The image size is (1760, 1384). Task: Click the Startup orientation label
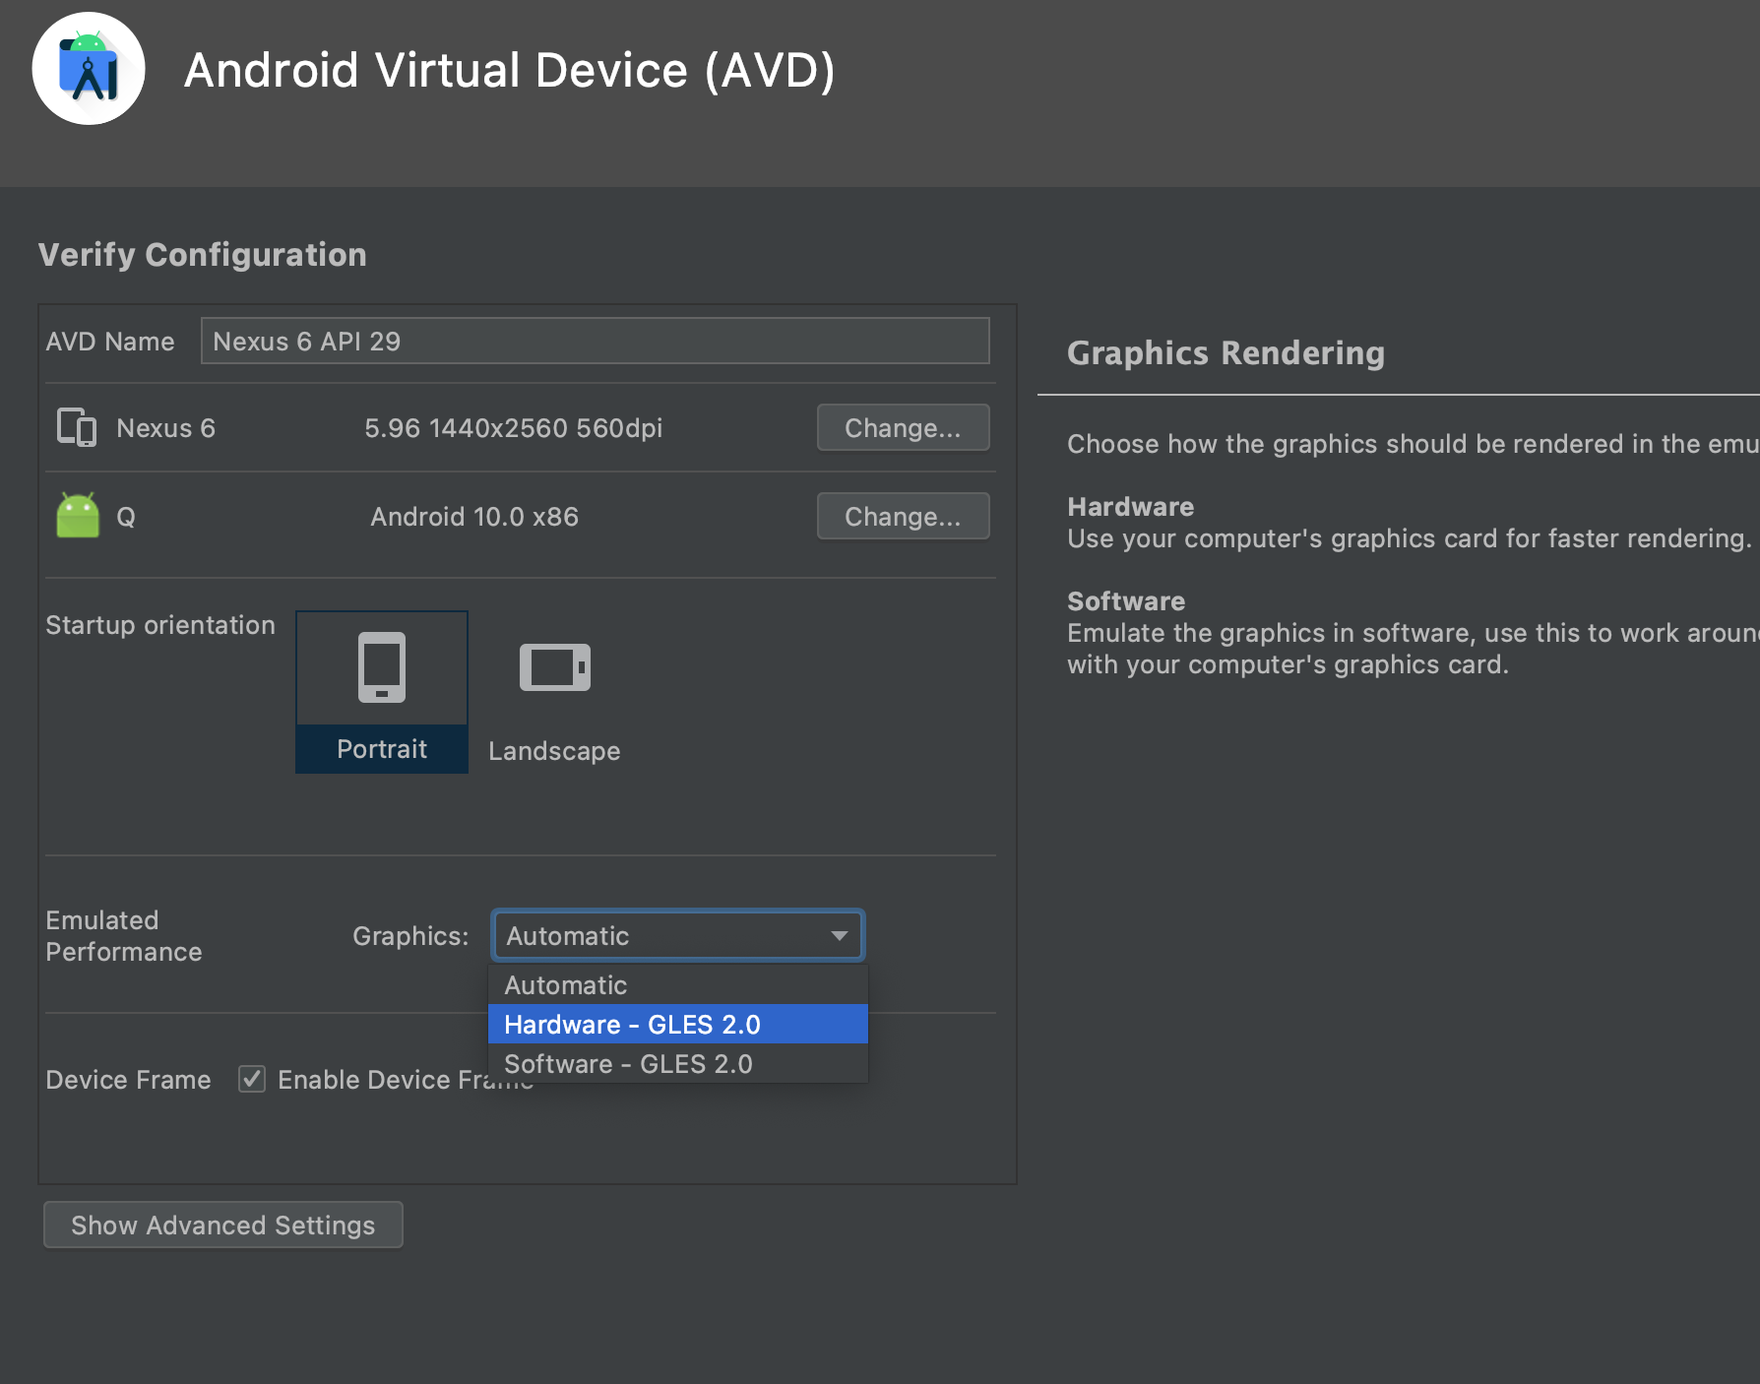click(x=160, y=625)
